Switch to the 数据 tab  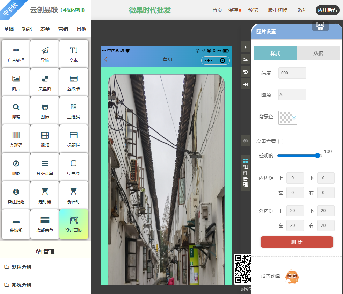click(318, 53)
